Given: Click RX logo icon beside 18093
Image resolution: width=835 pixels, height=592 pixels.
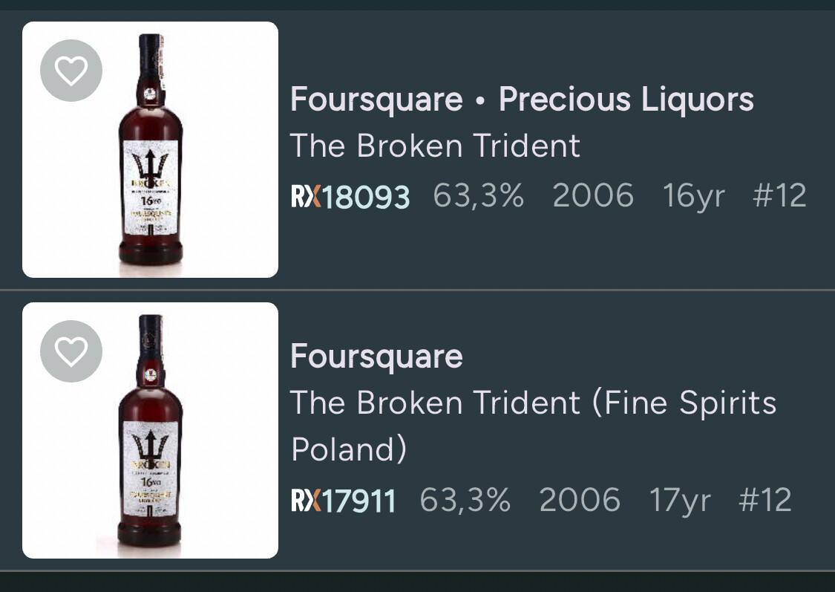Looking at the screenshot, I should point(307,197).
